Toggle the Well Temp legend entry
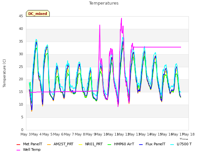This screenshot has height=156, width=208. point(29,149)
